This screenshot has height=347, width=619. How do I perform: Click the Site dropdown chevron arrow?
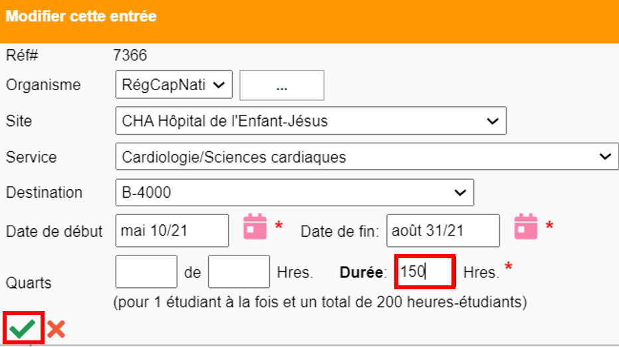pos(492,121)
